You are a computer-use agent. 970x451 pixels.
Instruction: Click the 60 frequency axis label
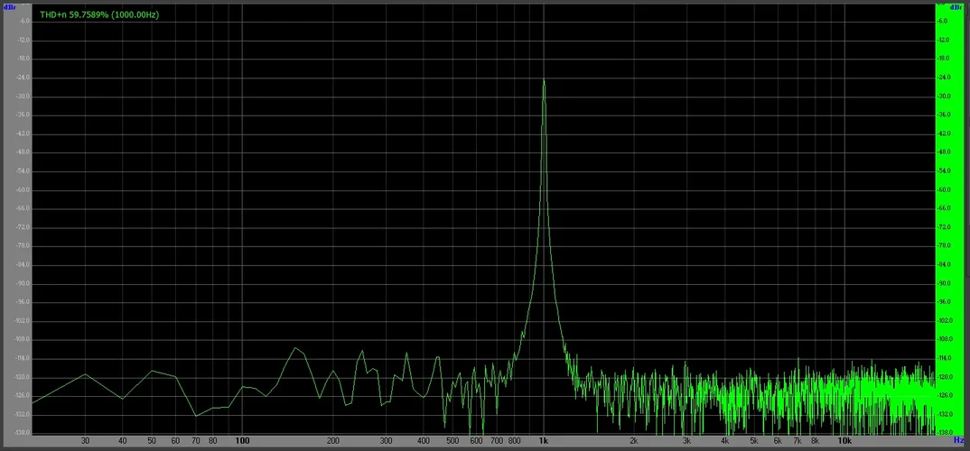pos(176,441)
